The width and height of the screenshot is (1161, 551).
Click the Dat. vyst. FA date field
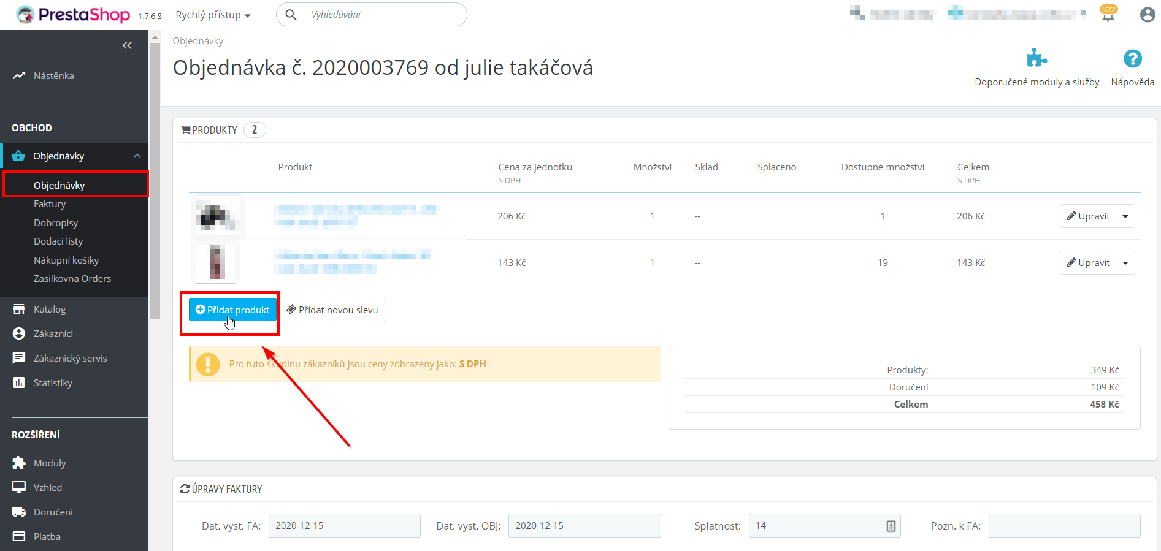pos(345,526)
